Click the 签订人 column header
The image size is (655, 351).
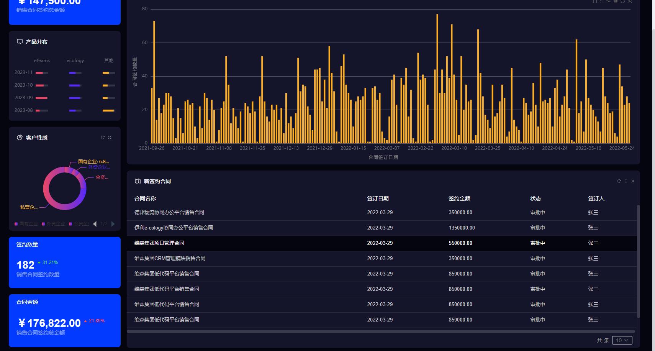(596, 198)
